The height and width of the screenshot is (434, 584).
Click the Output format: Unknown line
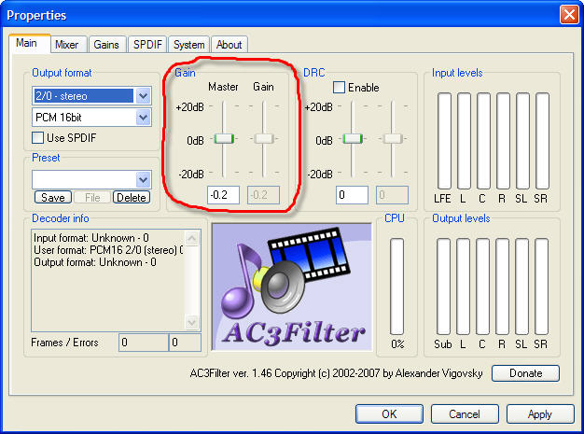(95, 262)
